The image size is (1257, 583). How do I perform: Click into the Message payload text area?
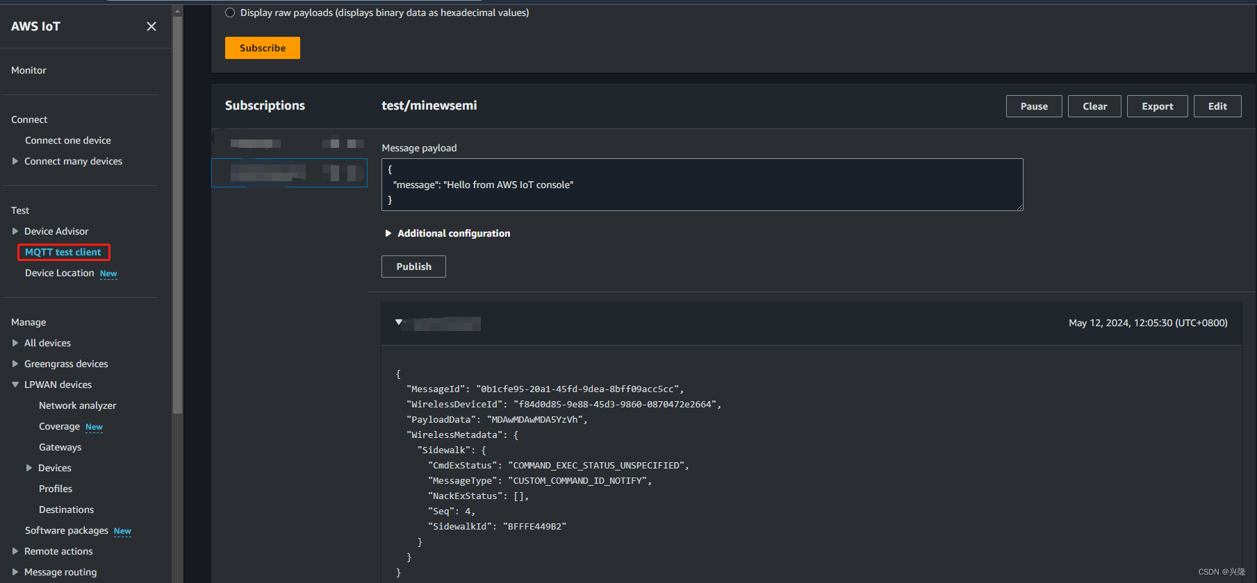pyautogui.click(x=702, y=185)
